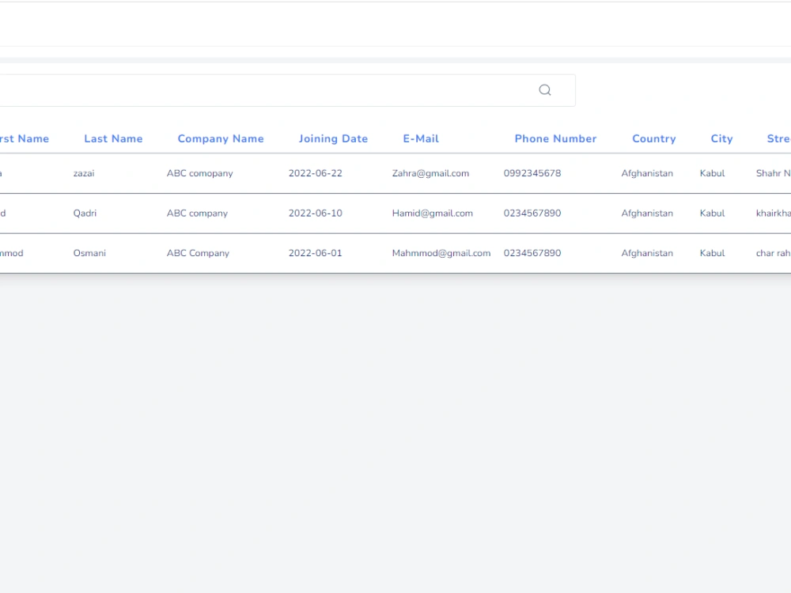Click the lowercase ABC company cell
The width and height of the screenshot is (791, 593).
197,213
